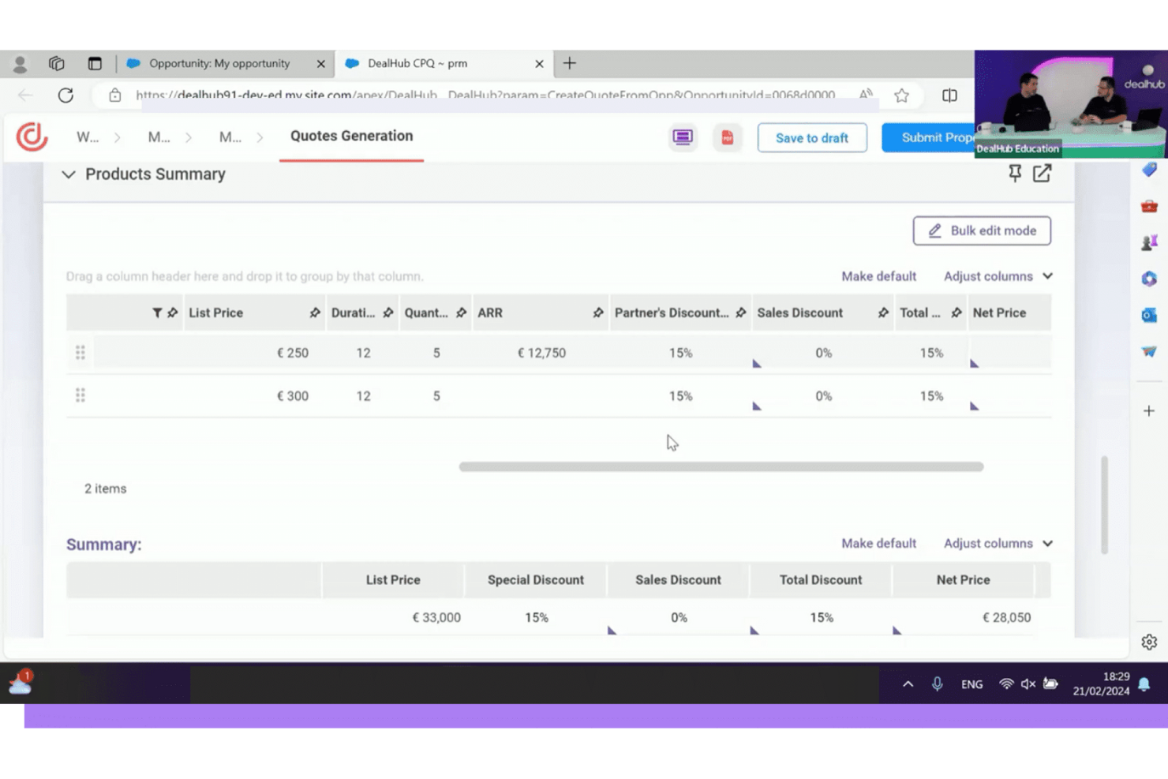Viewport: 1168px width, 779px height.
Task: Open a new browser tab
Action: [569, 63]
